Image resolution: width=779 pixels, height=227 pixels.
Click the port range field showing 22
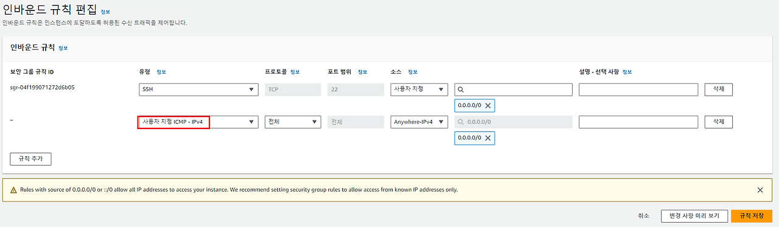pos(356,89)
